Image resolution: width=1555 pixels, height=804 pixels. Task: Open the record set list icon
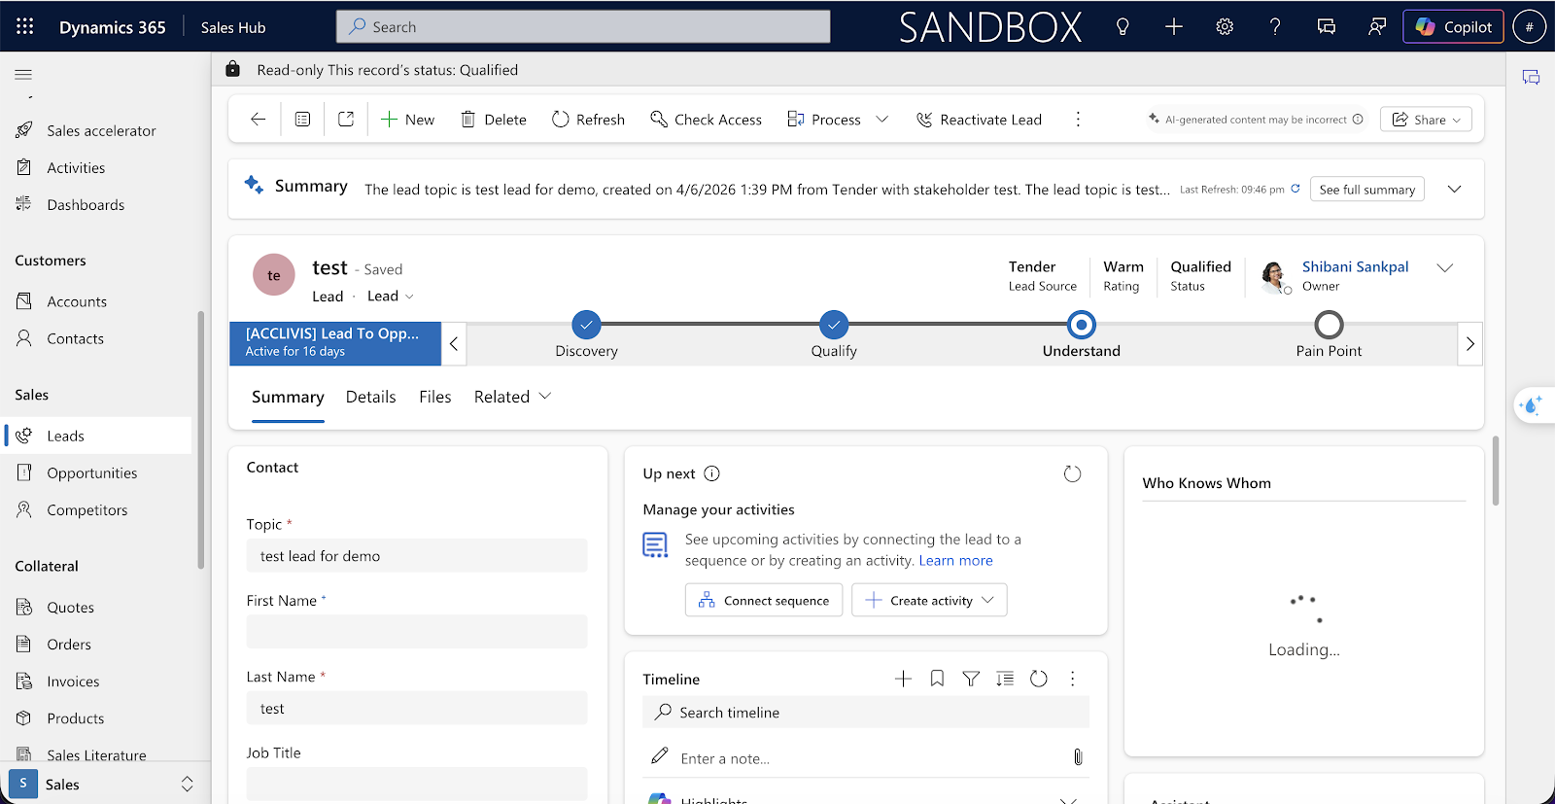coord(303,119)
